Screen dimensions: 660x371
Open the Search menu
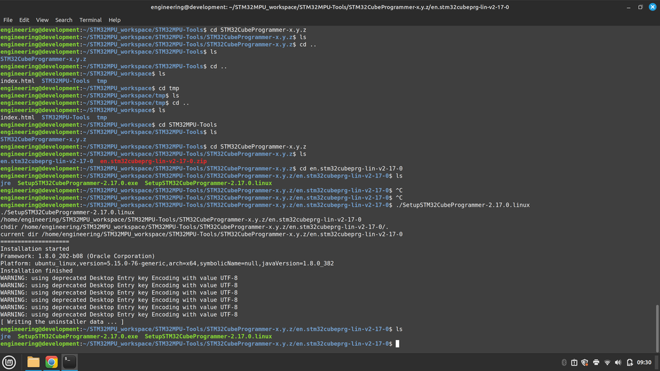coord(63,20)
